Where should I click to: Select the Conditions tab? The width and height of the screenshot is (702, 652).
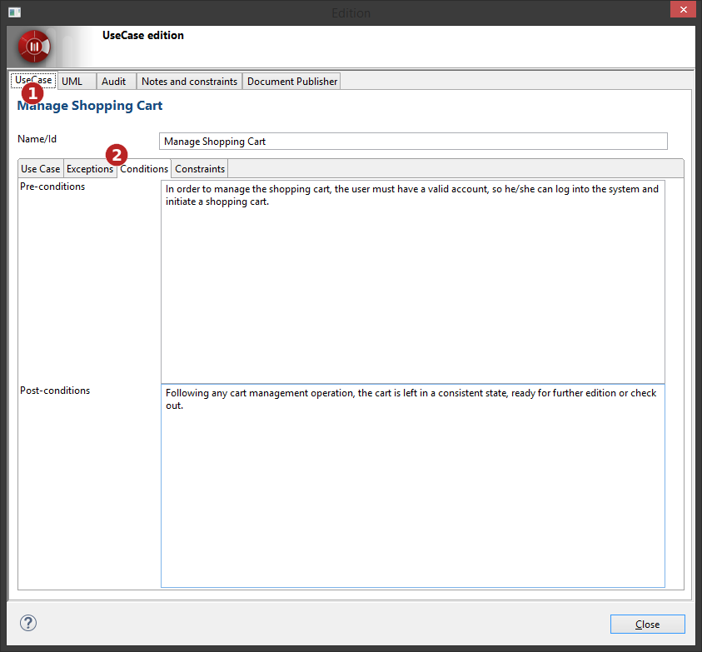point(144,169)
